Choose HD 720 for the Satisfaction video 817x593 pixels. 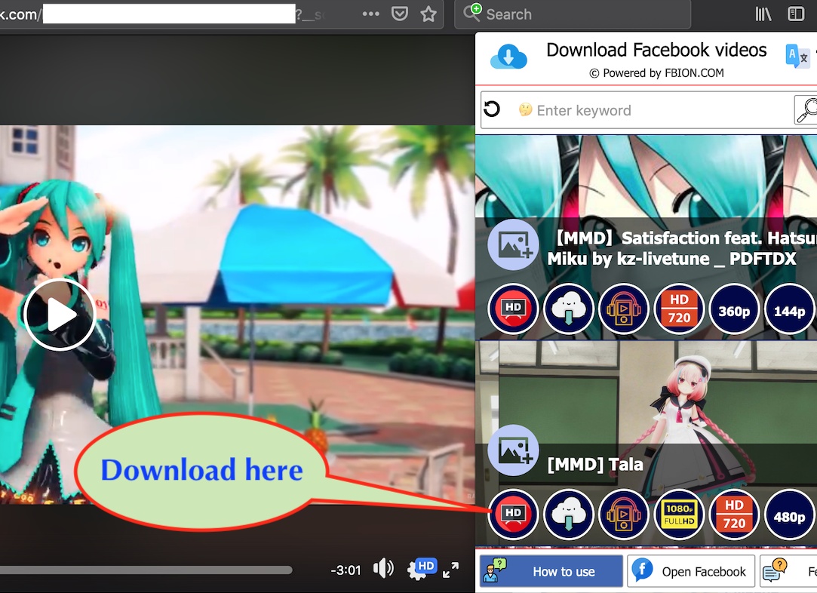[x=679, y=309]
